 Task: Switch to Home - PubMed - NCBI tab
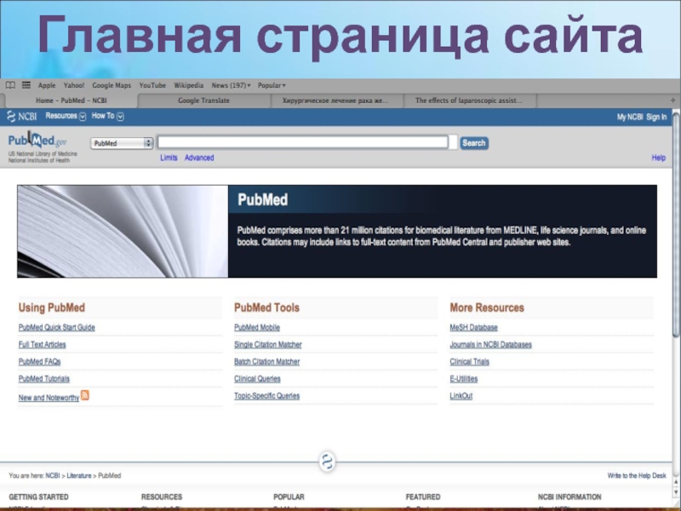[x=72, y=100]
